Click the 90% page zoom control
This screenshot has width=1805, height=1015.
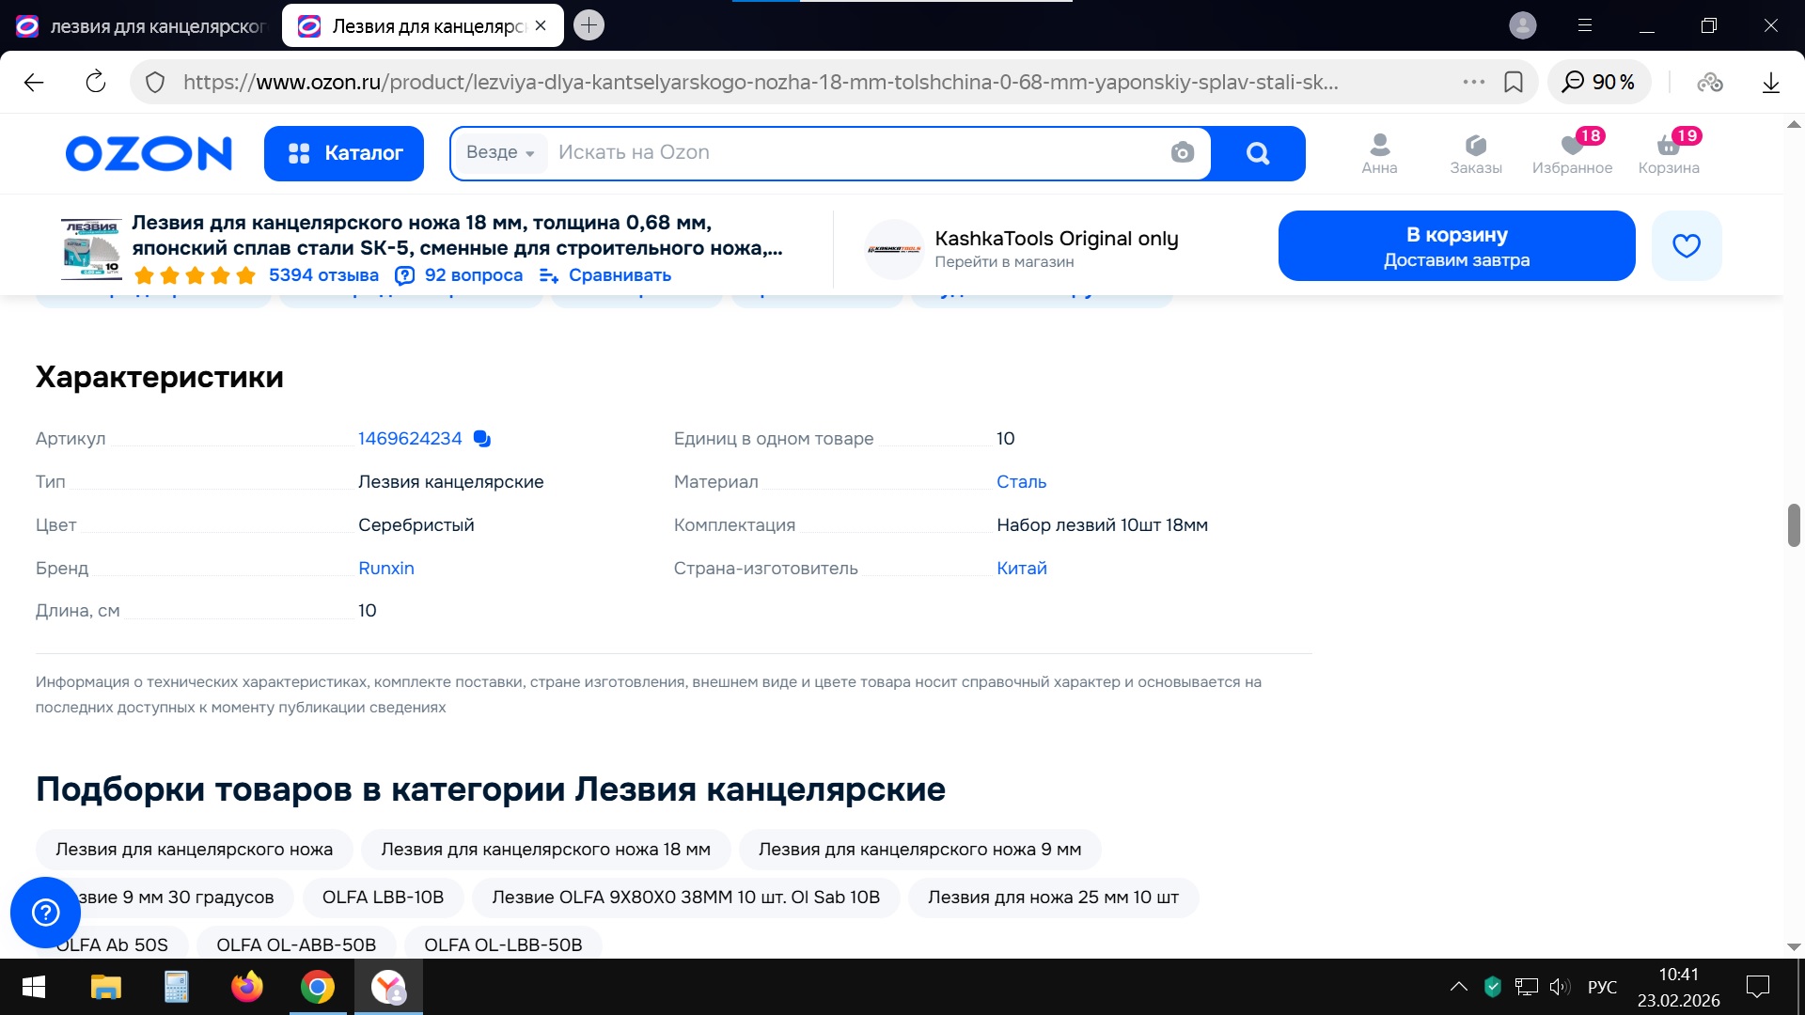point(1599,82)
